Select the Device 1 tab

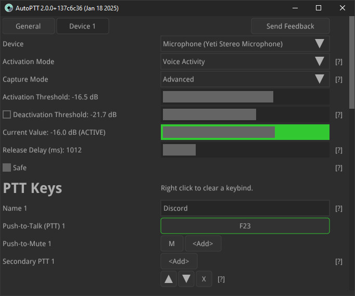pos(82,26)
